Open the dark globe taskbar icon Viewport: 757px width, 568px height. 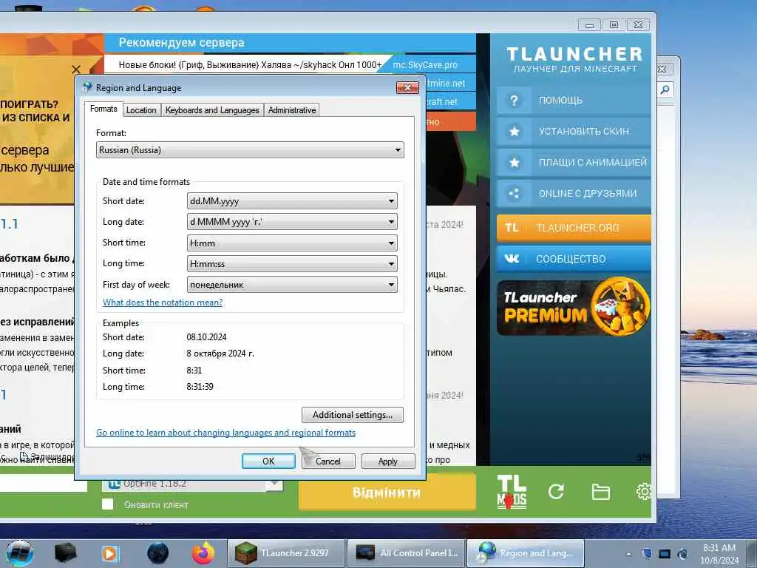pyautogui.click(x=158, y=553)
